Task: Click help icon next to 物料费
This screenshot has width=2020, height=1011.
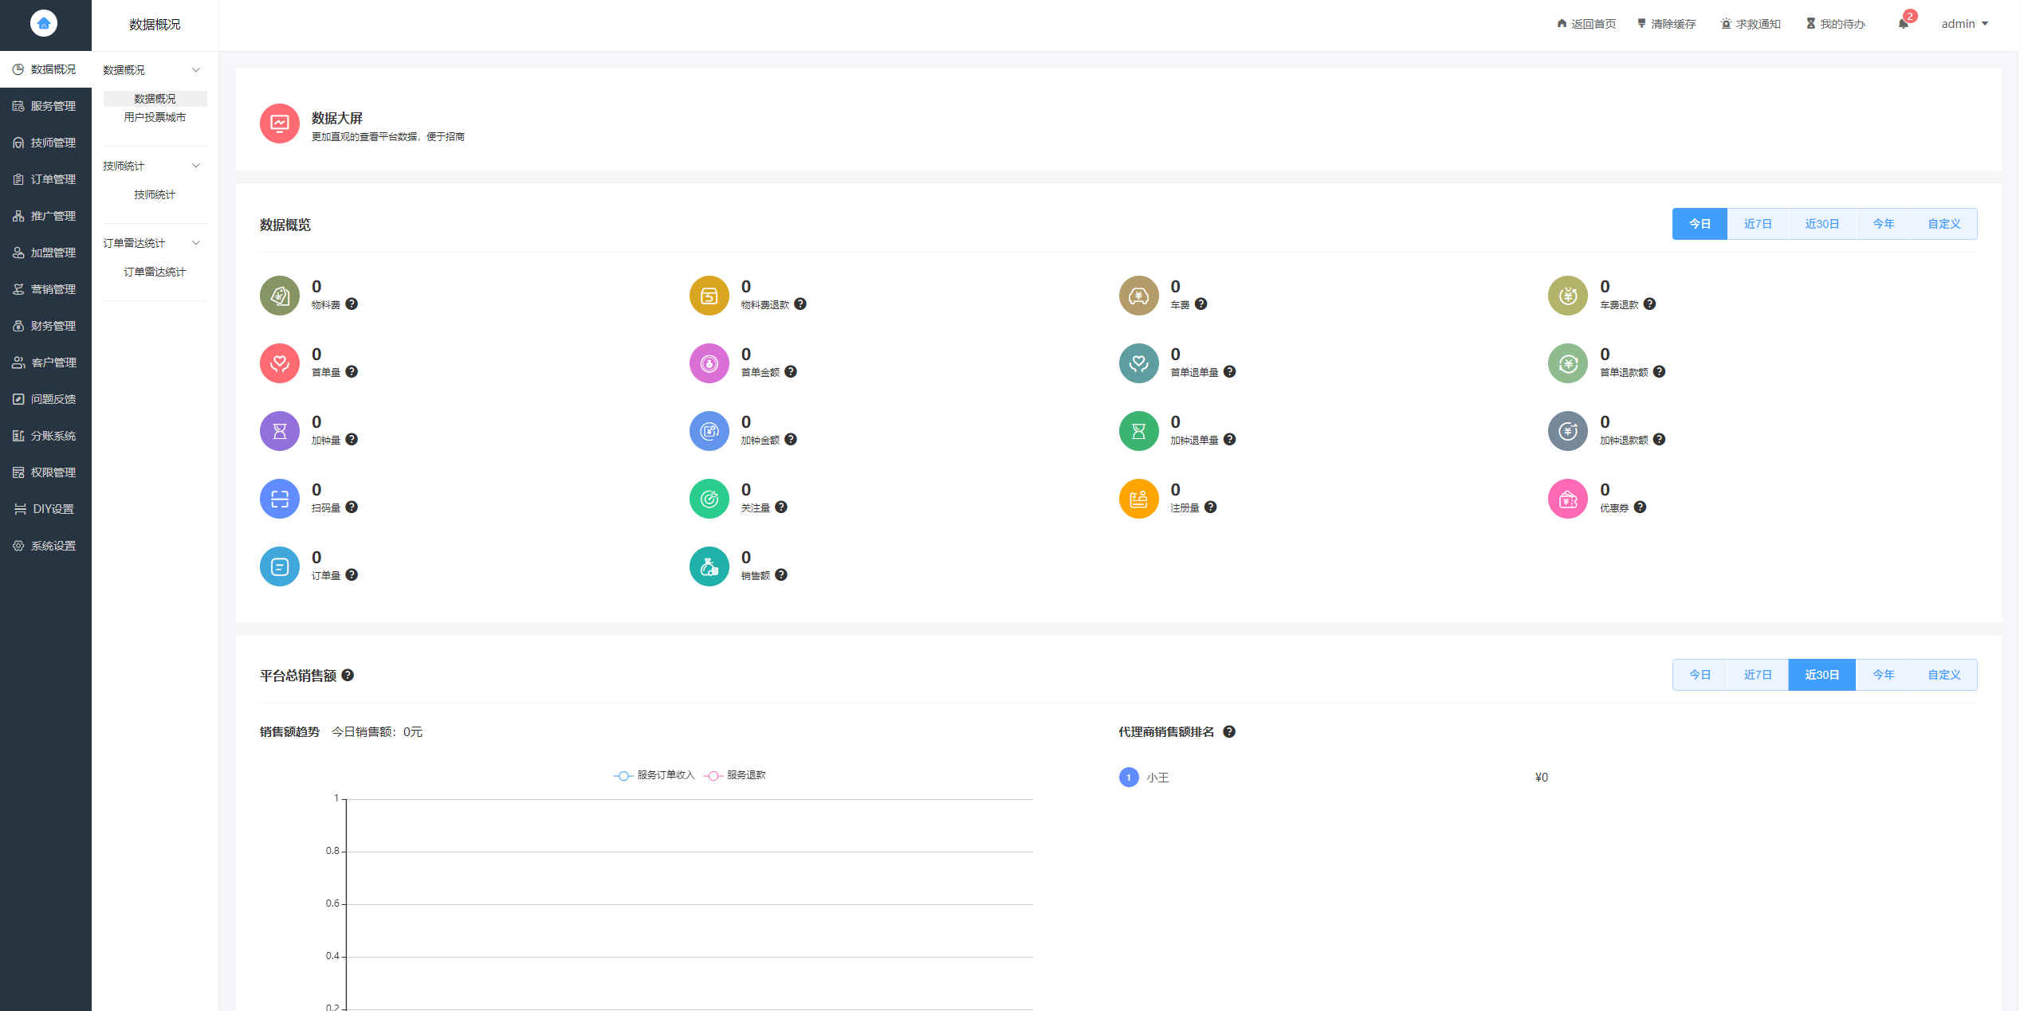Action: pos(352,304)
